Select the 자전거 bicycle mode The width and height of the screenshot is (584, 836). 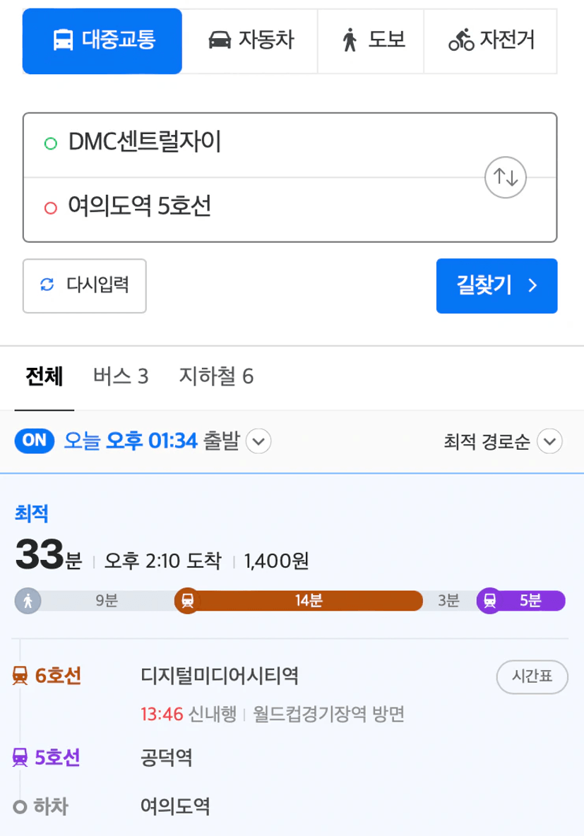pos(491,40)
